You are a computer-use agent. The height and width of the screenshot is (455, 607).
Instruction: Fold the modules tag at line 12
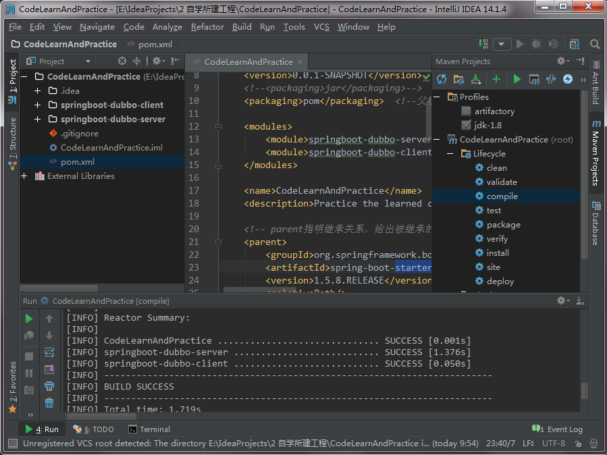coord(218,127)
